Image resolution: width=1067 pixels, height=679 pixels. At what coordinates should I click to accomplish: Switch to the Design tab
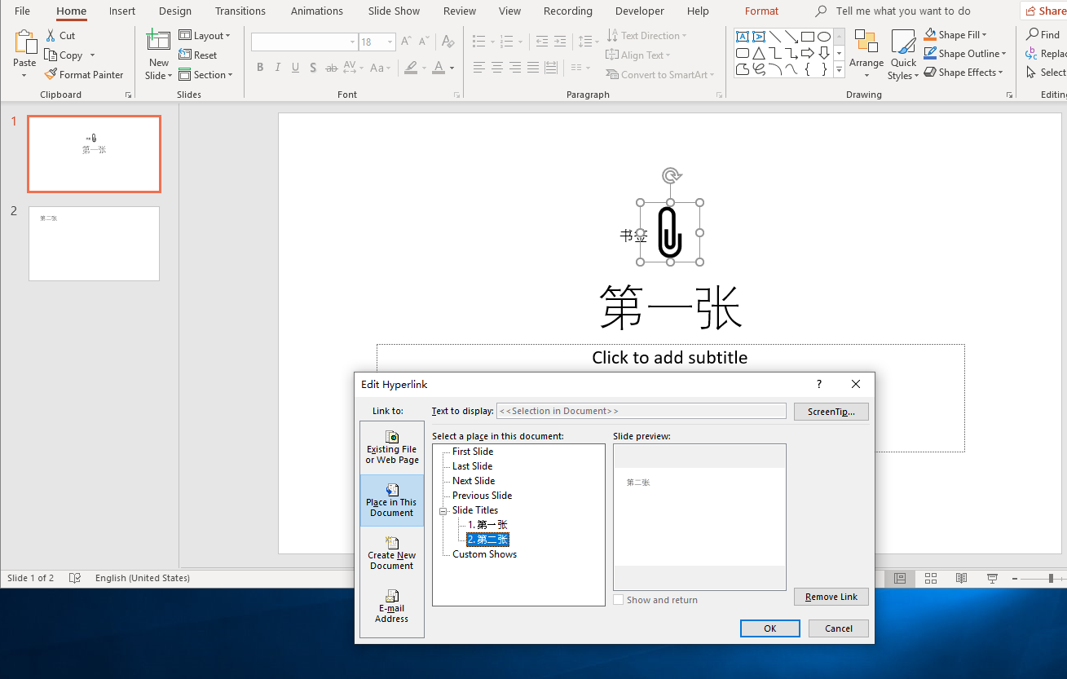[x=175, y=11]
